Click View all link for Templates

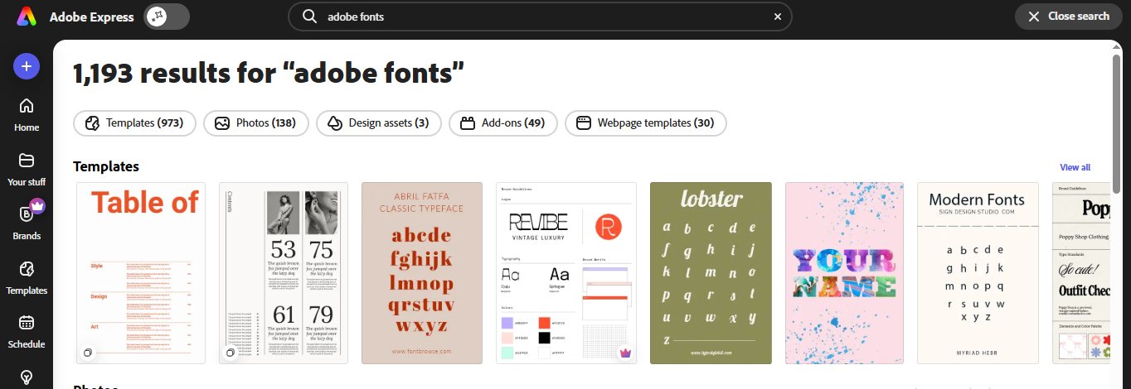click(1075, 167)
